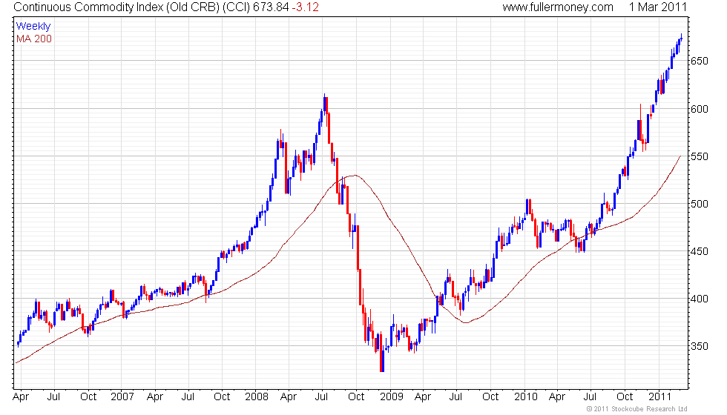Click the 500 price axis label
Screen dimensions: 727x415
coord(700,204)
